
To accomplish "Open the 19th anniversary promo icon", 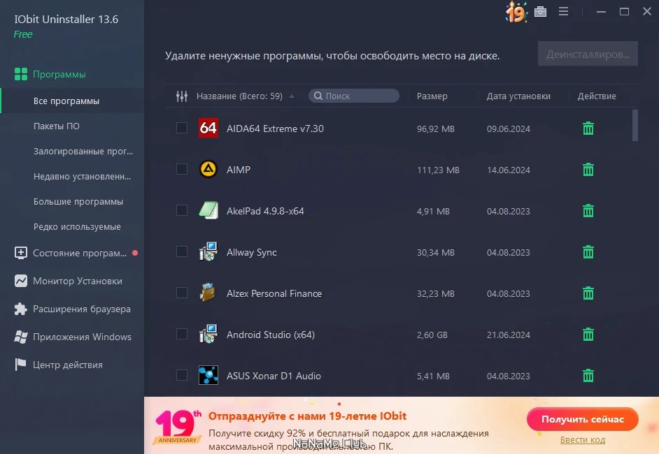I will tap(516, 12).
